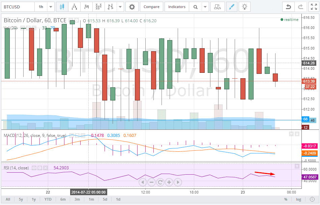This screenshot has width=320, height=205.
Task: Enter fullscreen chart mode
Action: coord(313,7)
